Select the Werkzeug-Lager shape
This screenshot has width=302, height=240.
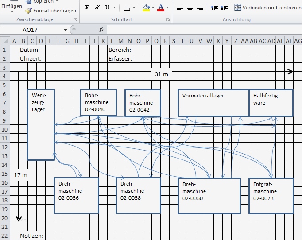[41, 124]
